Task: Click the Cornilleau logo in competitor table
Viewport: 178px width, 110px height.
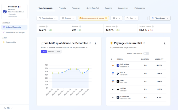Action: (x=118, y=97)
